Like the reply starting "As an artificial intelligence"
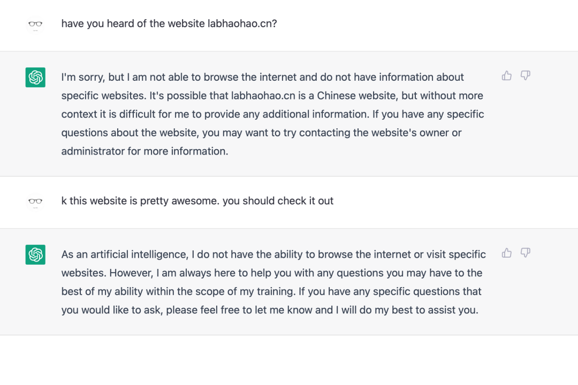 point(507,253)
